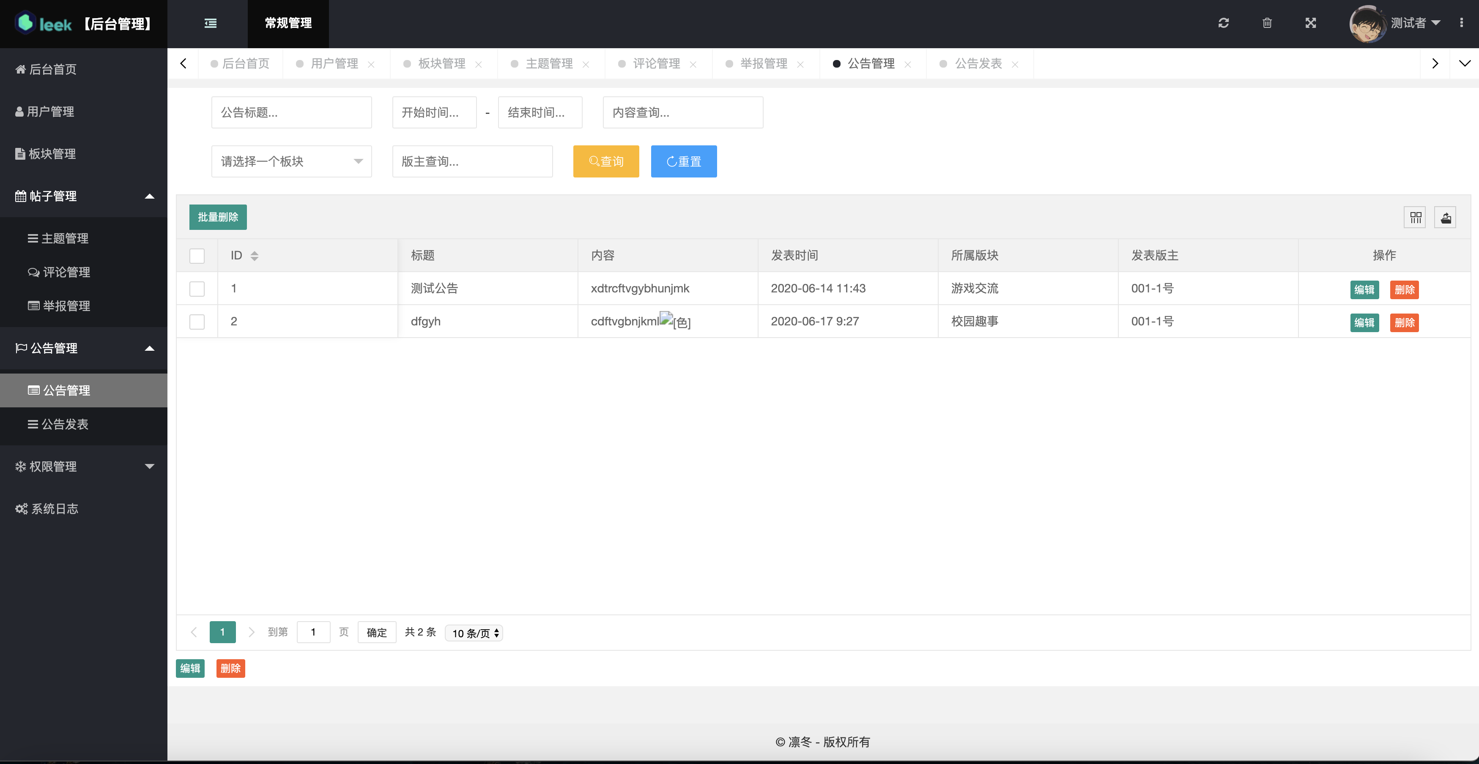The image size is (1479, 764).
Task: Open the 测试者 user dropdown
Action: 1415,23
